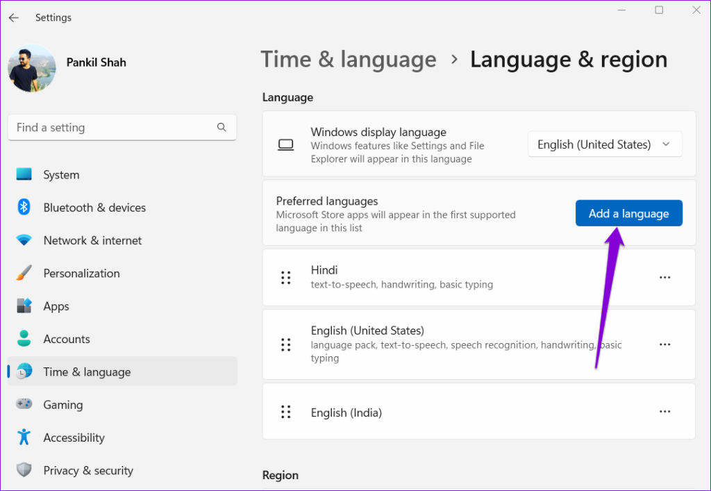Open Privacy & security settings

tap(122, 470)
